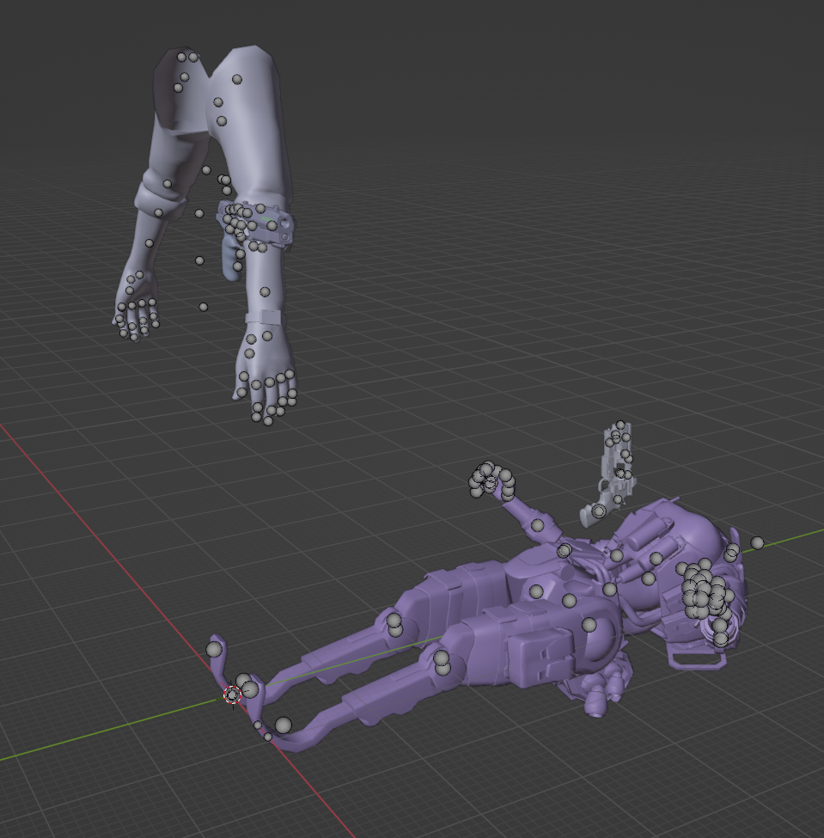This screenshot has width=824, height=838.
Task: Select the floating gray revolver beside the robot
Action: click(611, 475)
